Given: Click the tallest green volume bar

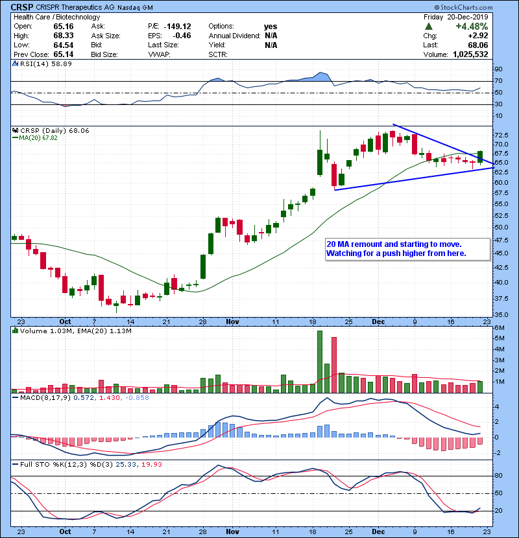Looking at the screenshot, I should coord(320,362).
